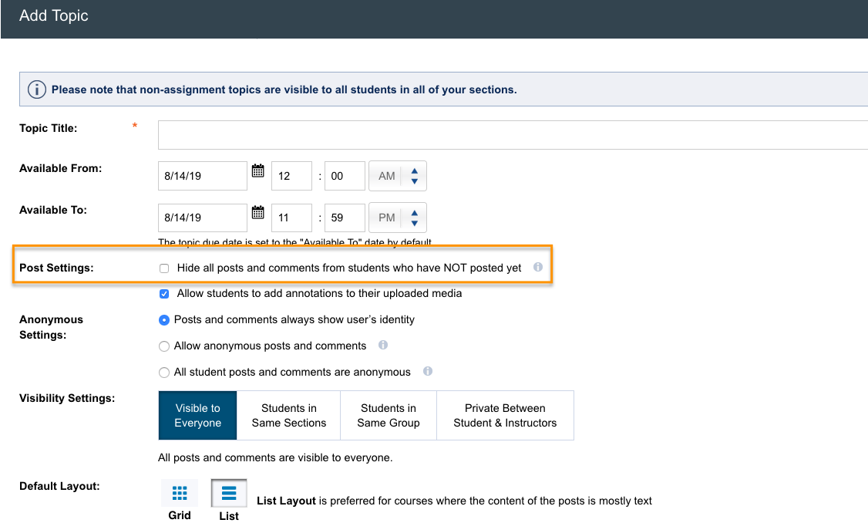Screen dimensions: 868x523
Task: Click info icon next to All student posts anonymous
Action: tap(428, 371)
